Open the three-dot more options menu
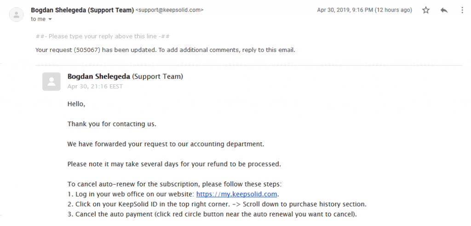This screenshot has width=471, height=226. click(x=462, y=10)
